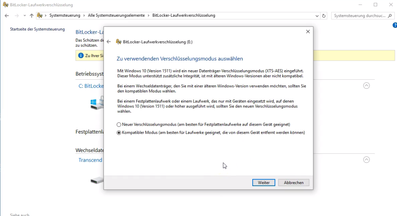Screen dimensions: 397x216
Task: Navigate forward in Control Panel window
Action: tap(17, 16)
